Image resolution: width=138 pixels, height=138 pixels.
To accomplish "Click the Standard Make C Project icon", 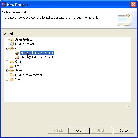I will (17, 57).
